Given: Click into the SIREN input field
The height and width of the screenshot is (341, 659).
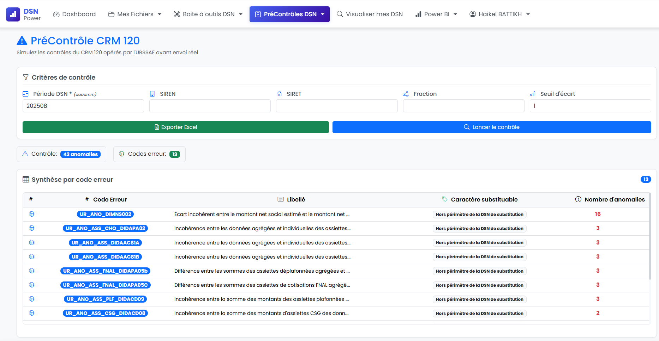Looking at the screenshot, I should pyautogui.click(x=210, y=106).
